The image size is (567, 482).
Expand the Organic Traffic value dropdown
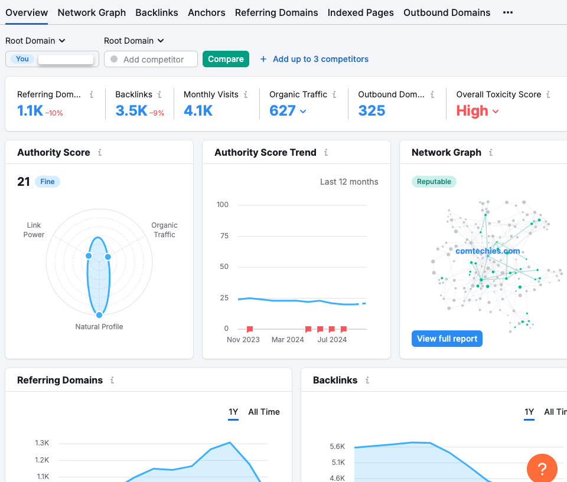click(303, 111)
